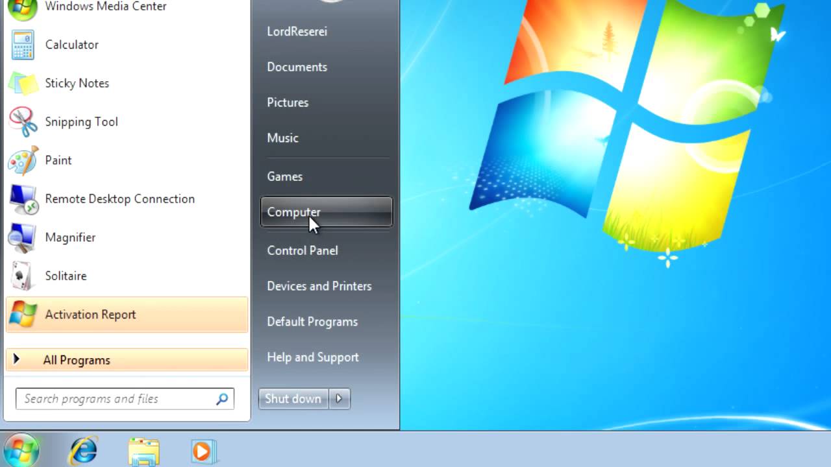
Task: Open the Pictures library
Action: [x=288, y=102]
